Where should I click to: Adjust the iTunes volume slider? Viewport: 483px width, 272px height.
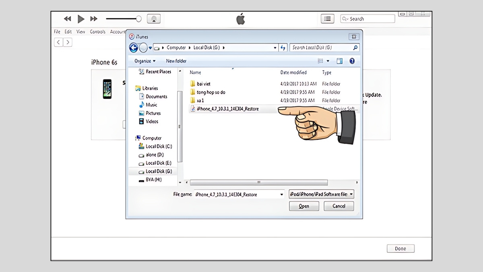click(124, 19)
